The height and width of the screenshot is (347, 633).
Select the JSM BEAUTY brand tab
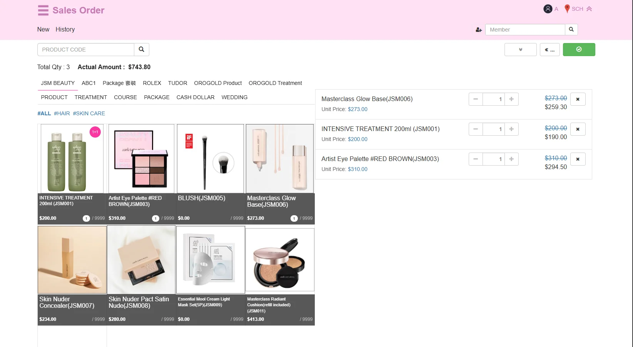[58, 83]
